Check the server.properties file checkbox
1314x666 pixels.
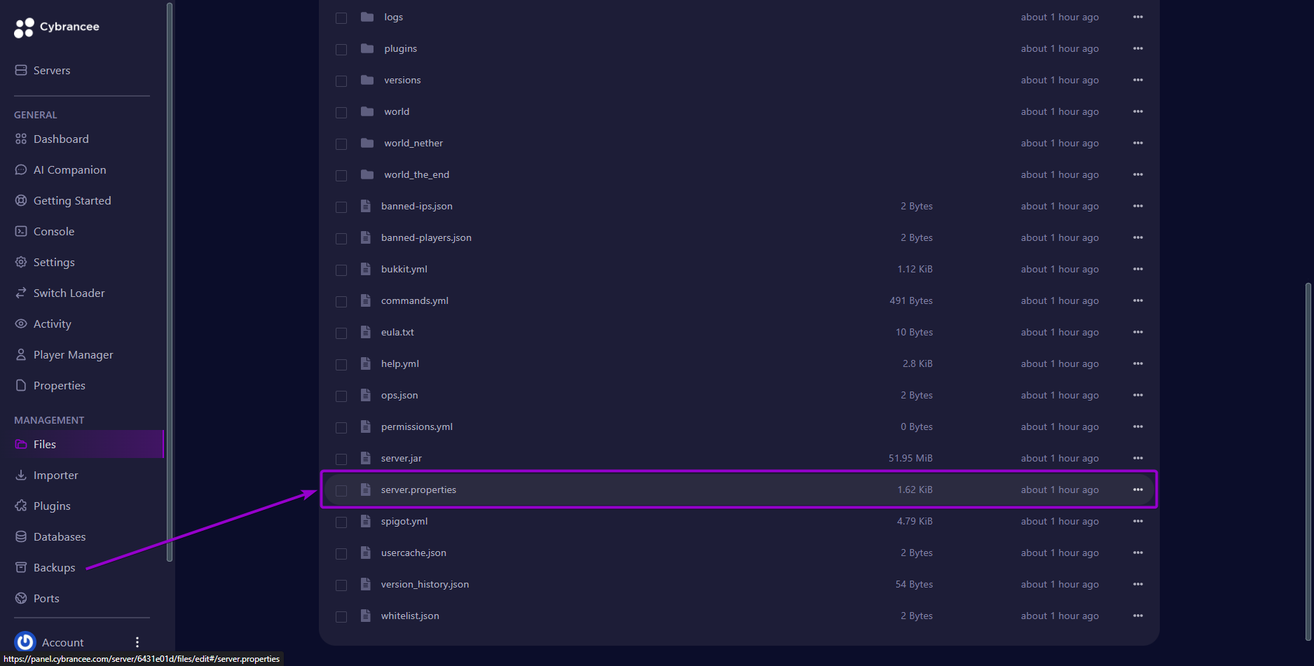coord(341,490)
